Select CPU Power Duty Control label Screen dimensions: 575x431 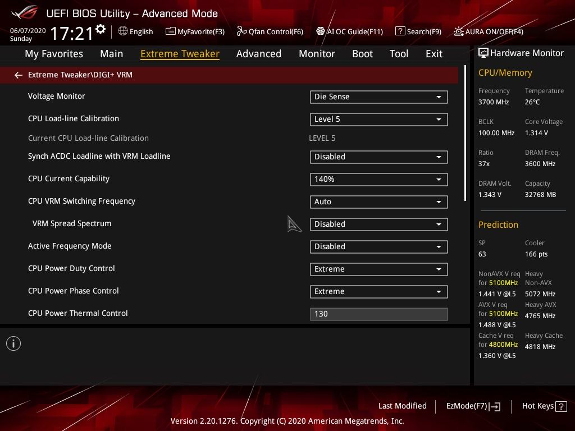click(71, 268)
